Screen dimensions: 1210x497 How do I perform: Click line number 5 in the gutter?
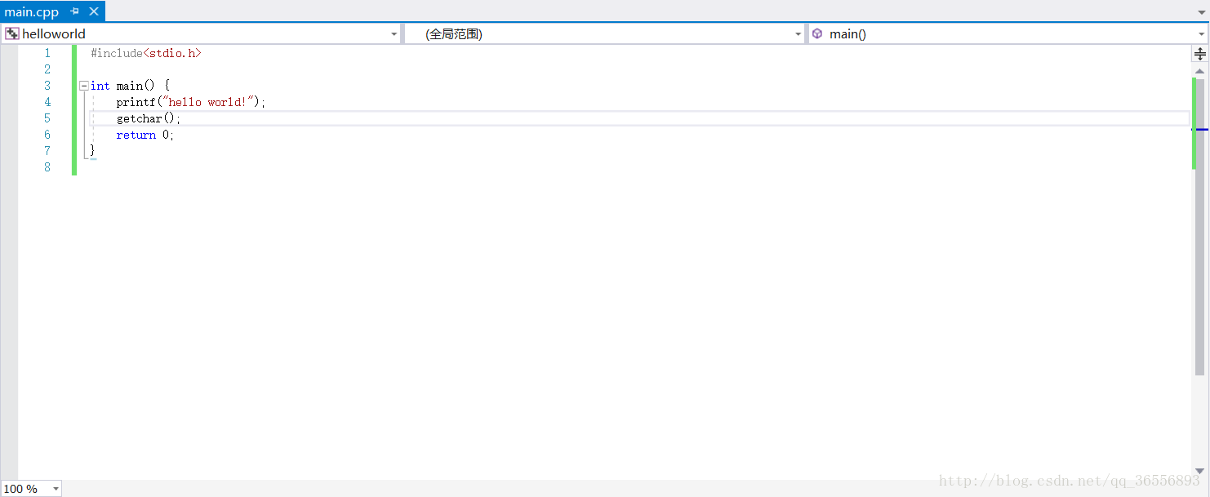[x=47, y=118]
